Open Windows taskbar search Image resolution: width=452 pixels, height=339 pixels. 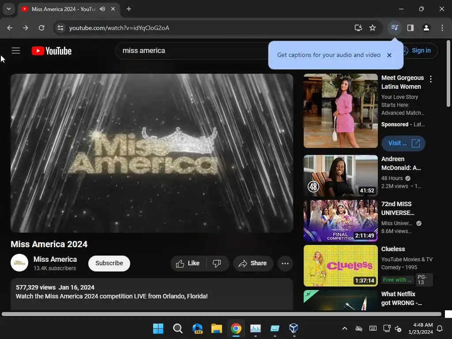coord(178,328)
